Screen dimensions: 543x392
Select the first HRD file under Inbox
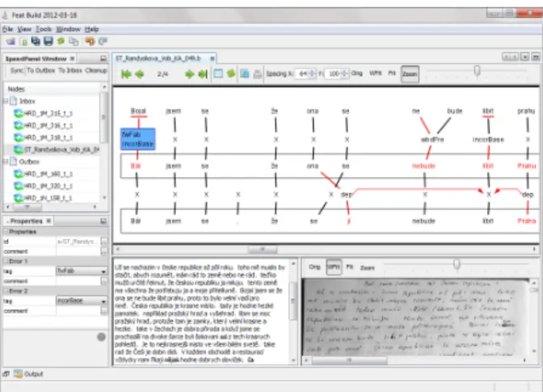44,113
